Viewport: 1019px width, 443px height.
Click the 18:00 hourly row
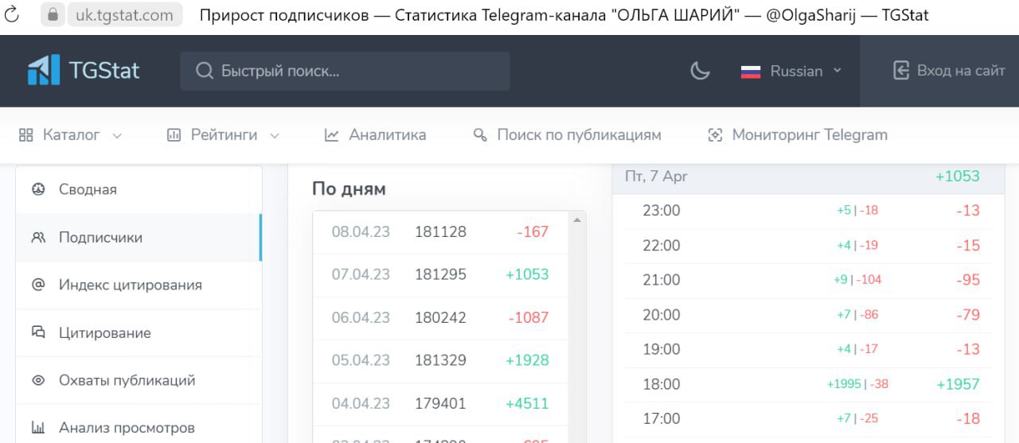pyautogui.click(x=808, y=384)
